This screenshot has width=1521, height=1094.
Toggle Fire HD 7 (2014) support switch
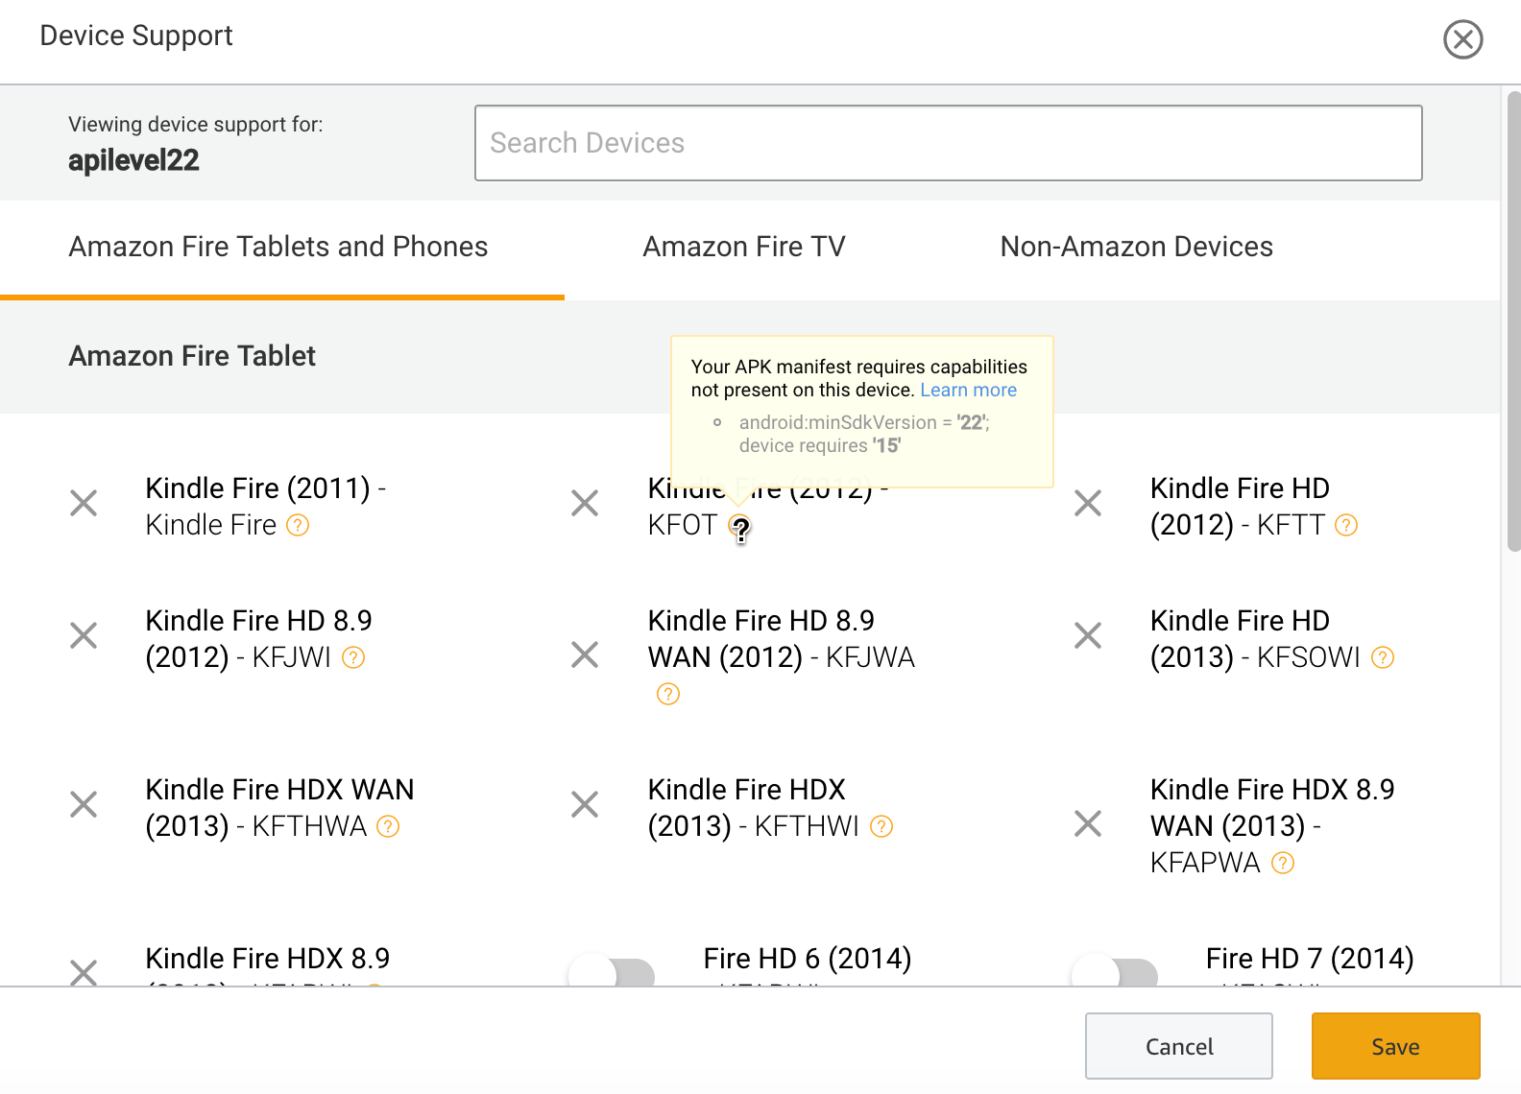(x=1114, y=974)
